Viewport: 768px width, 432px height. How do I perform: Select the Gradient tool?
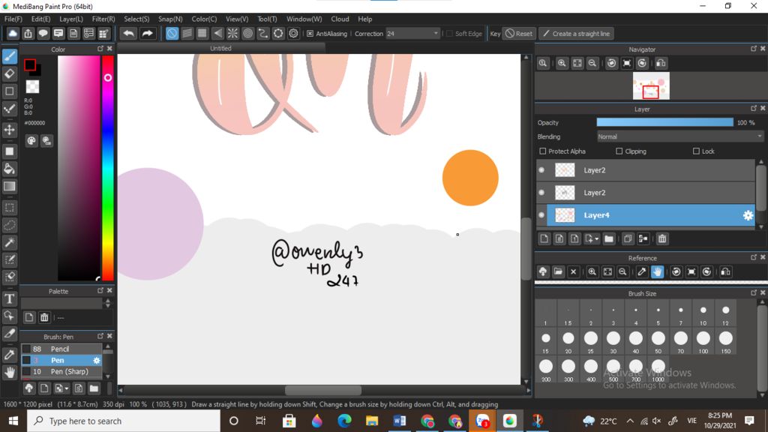(10, 187)
